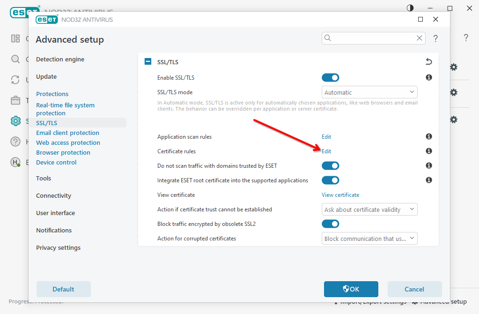The image size is (479, 314).
Task: Select User interface in sidebar
Action: click(55, 213)
